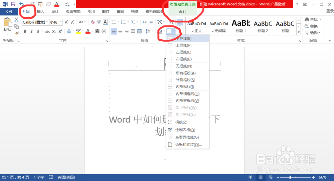Click the zoom slider handle
The width and height of the screenshot is (334, 181).
tap(290, 177)
